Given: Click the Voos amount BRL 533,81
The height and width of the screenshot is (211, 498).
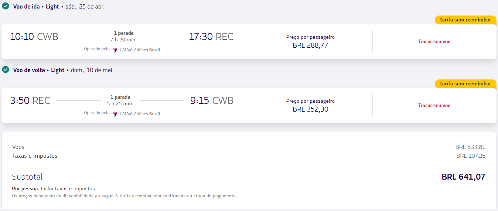Looking at the screenshot, I should click(x=470, y=147).
